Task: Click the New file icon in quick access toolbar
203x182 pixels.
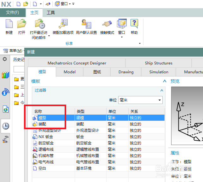Action: pos(19,4)
